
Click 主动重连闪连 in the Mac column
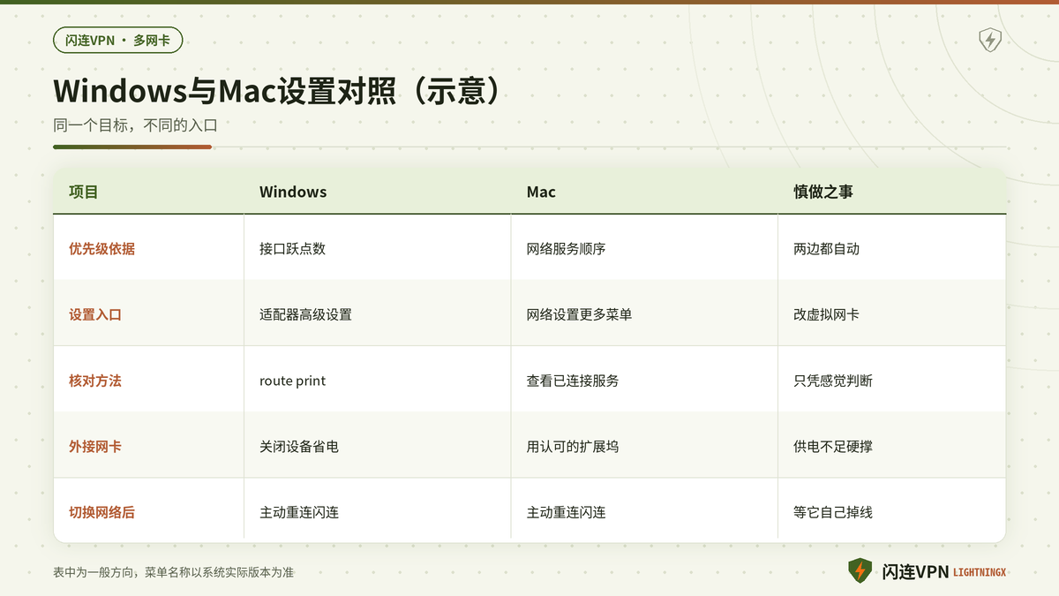[566, 512]
